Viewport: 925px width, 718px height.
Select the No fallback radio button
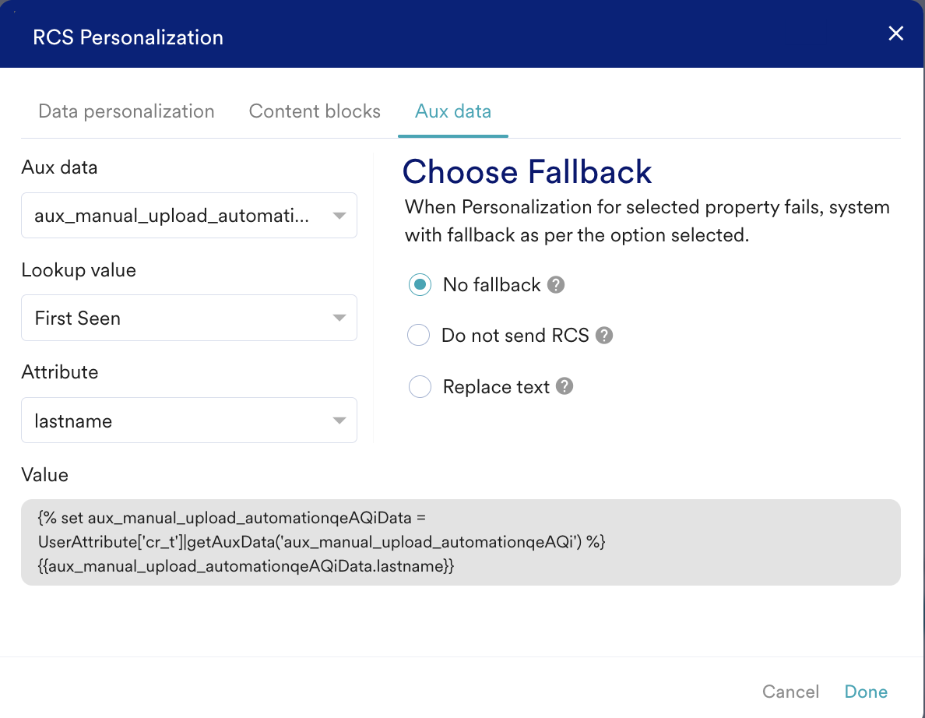[420, 285]
